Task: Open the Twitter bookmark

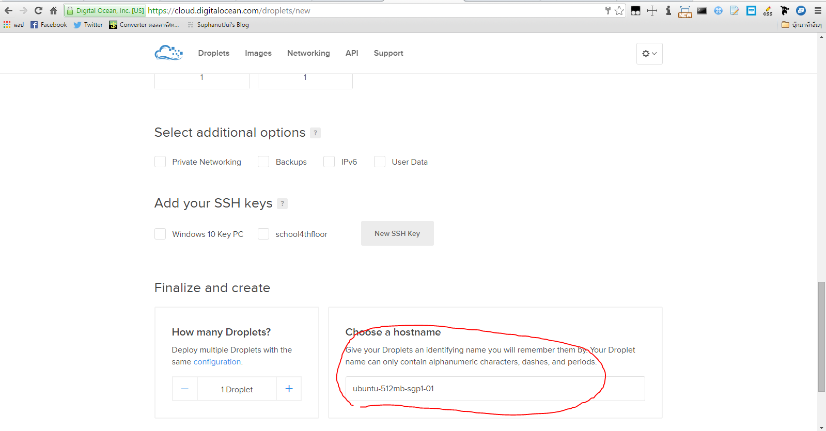Action: point(88,24)
